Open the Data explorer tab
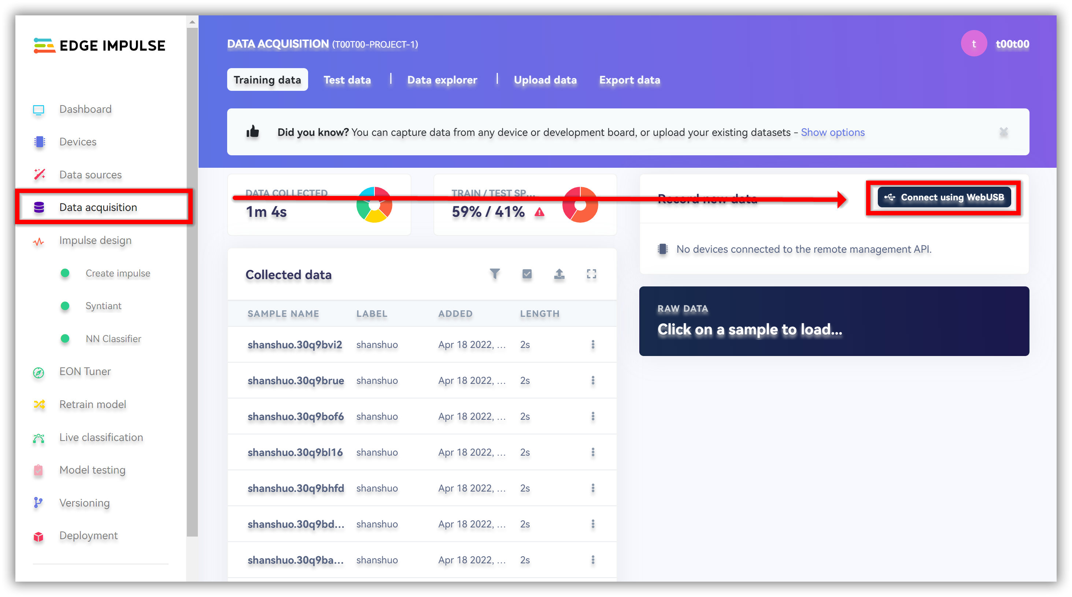 point(442,80)
